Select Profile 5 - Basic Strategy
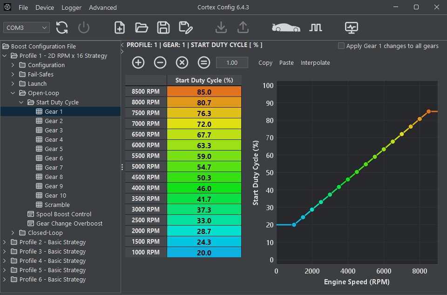Image resolution: width=447 pixels, height=295 pixels. 48,270
